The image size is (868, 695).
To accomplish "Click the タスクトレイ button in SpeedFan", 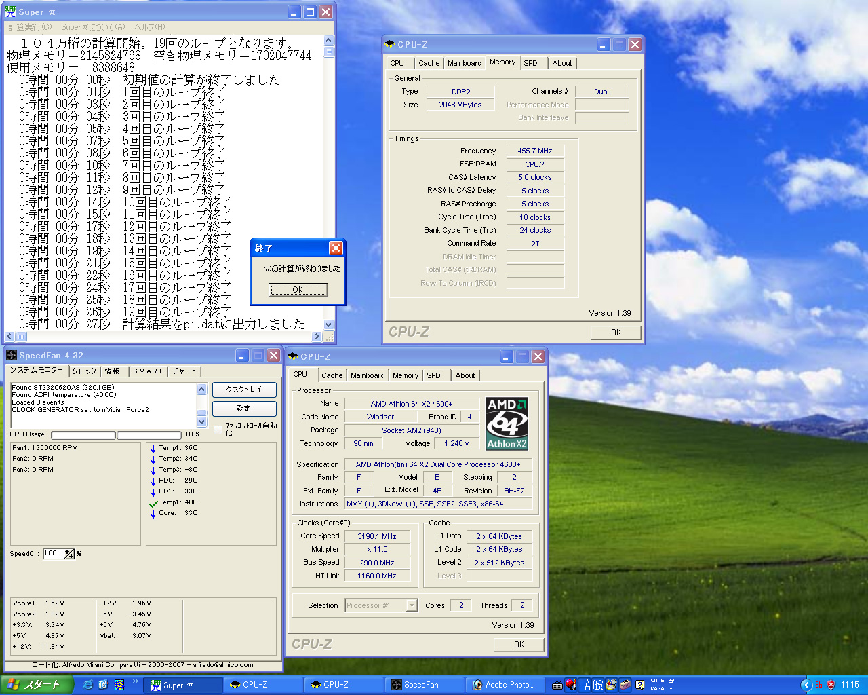I will click(x=244, y=390).
